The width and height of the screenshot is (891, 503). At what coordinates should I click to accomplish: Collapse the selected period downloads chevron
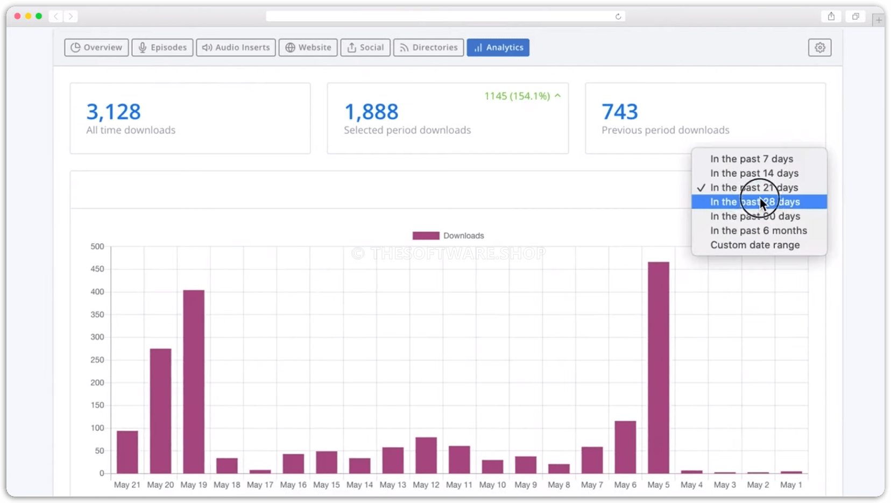tap(557, 96)
